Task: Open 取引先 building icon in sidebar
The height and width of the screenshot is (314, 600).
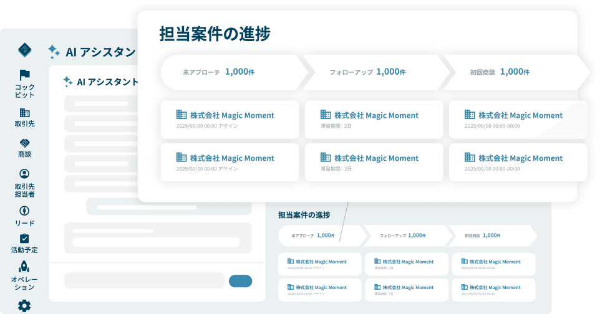Action: click(x=24, y=113)
